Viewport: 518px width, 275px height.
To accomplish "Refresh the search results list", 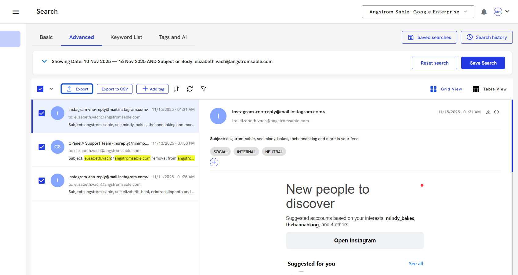I will (x=190, y=89).
